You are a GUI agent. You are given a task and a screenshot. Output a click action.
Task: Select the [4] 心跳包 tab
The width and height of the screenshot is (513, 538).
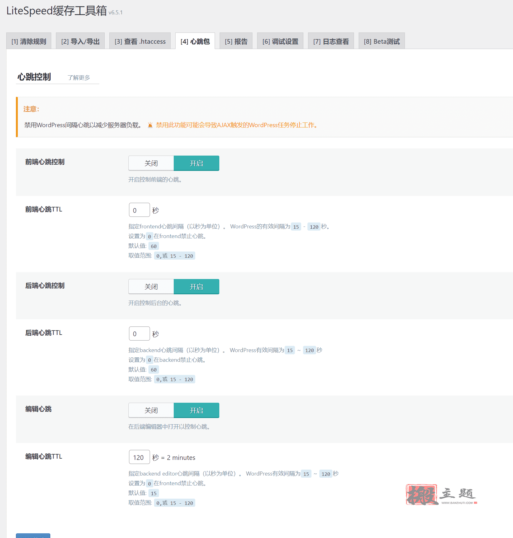tap(195, 41)
